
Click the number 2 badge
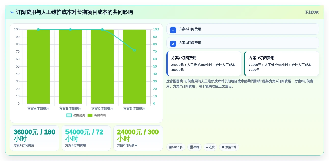173,44
